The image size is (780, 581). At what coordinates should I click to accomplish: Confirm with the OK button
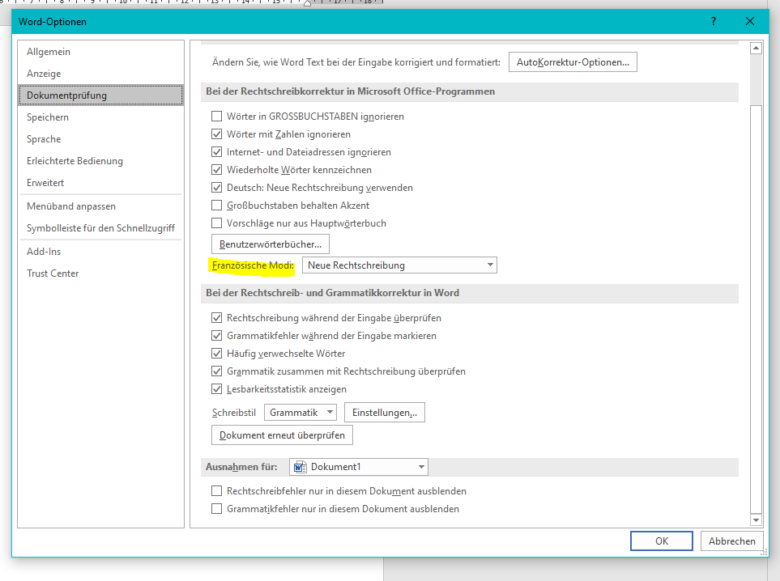click(x=662, y=541)
